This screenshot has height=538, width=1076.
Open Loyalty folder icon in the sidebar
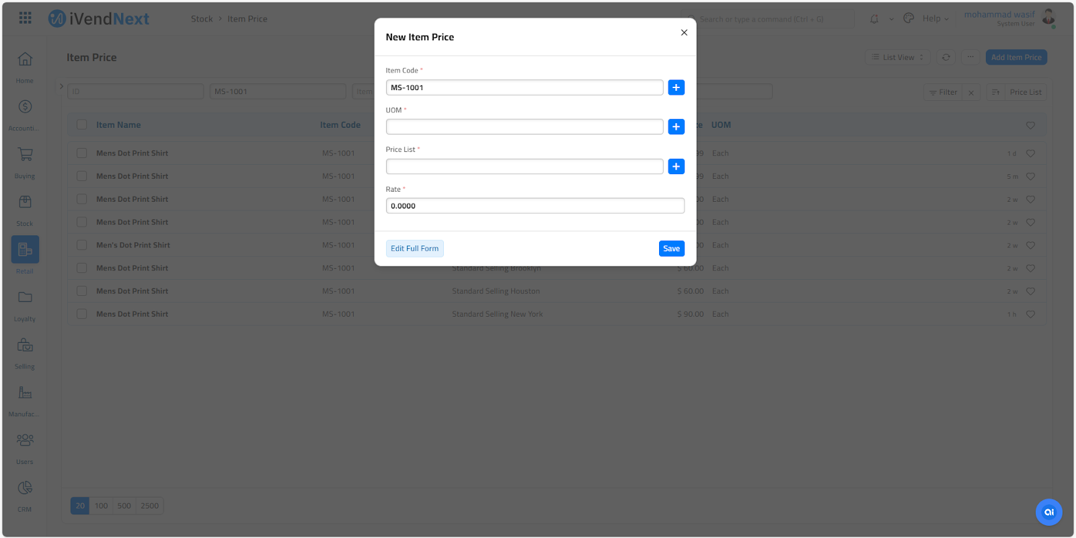click(x=25, y=297)
